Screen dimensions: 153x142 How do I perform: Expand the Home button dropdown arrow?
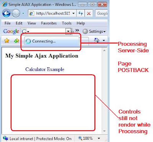click(x=104, y=41)
